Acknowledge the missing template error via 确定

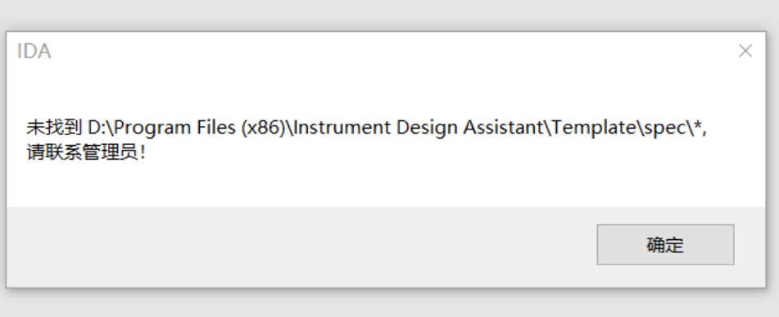pyautogui.click(x=665, y=244)
